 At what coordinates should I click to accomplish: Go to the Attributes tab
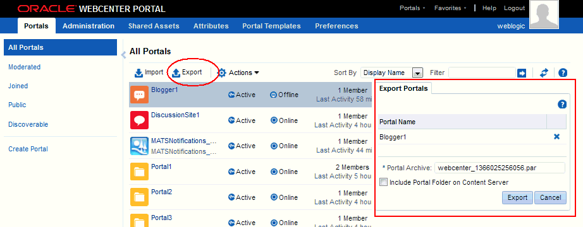tap(211, 26)
